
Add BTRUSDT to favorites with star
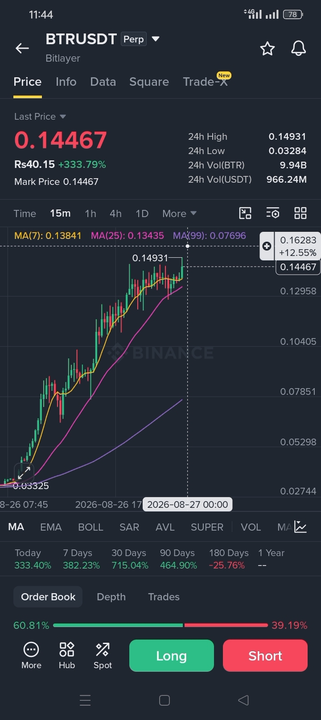pos(267,48)
